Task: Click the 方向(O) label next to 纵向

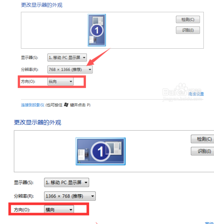Action: 28,81
